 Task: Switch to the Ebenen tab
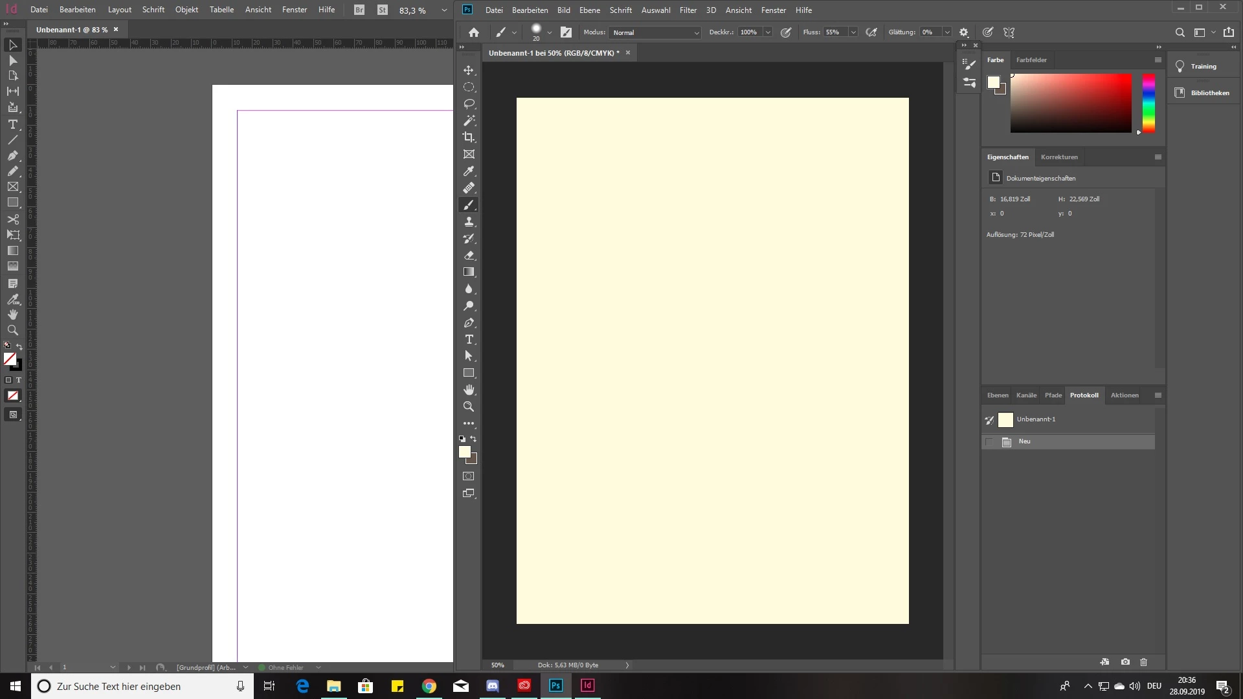click(x=997, y=395)
